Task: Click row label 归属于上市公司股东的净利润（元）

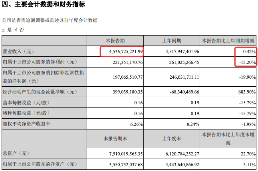Action: [40, 62]
